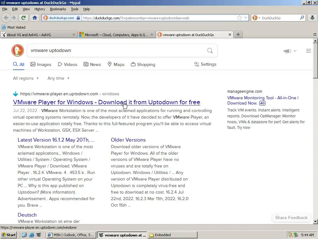Viewport: 318px width, 239px height.
Task: Click the page scrollbar up arrow
Action: click(316, 41)
